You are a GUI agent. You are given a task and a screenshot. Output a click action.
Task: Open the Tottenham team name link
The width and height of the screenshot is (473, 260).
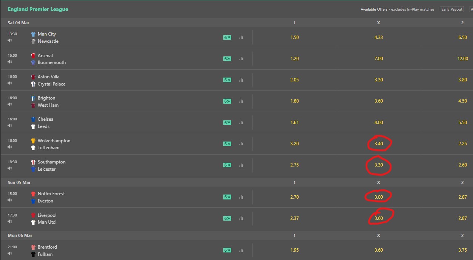coord(48,148)
